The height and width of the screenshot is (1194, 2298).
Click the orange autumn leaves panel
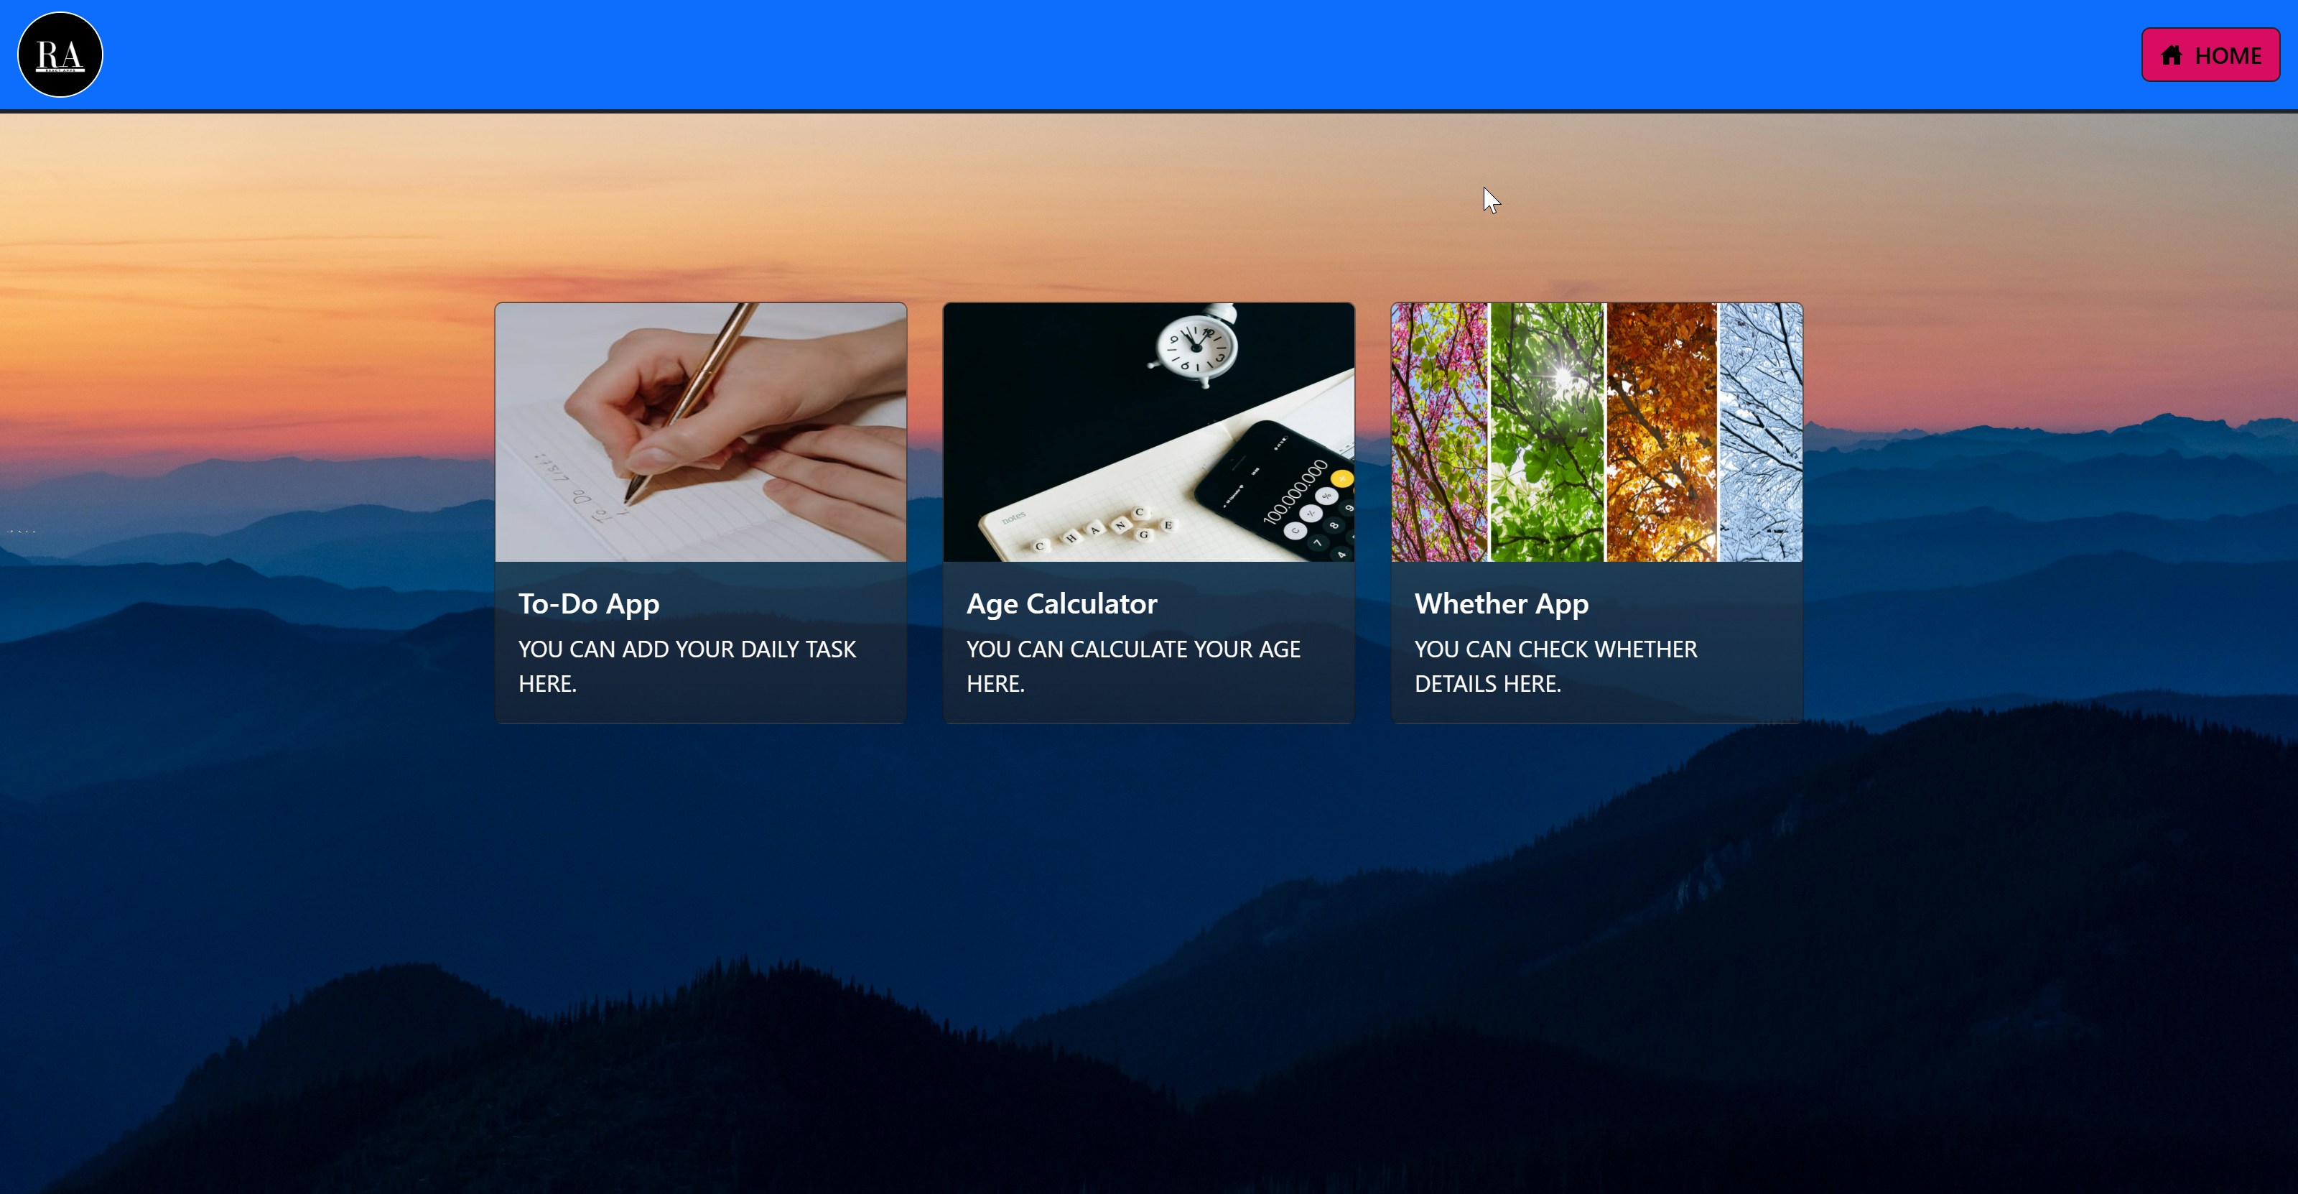(1660, 432)
